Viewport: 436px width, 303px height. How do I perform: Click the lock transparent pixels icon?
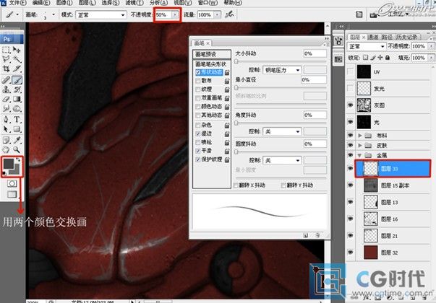(x=366, y=58)
